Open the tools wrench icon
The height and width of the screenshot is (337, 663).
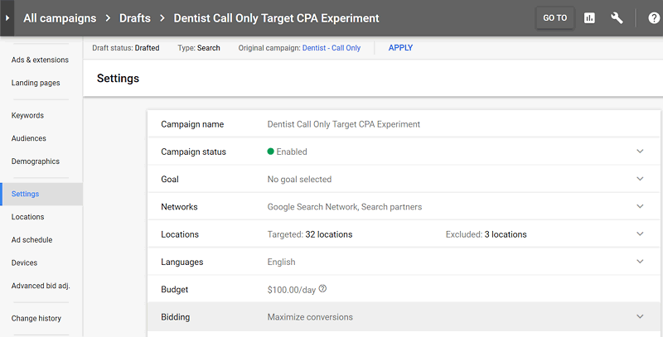(x=617, y=17)
